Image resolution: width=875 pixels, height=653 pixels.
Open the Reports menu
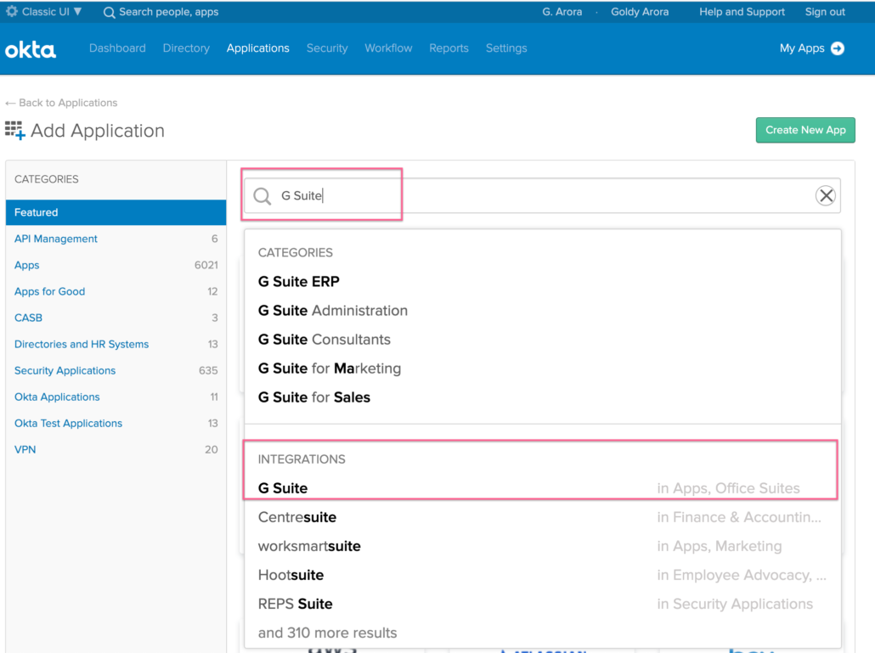point(449,48)
